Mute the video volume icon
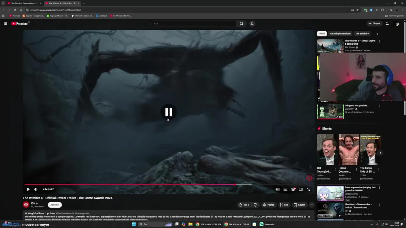This screenshot has height=228, width=406. [36, 189]
